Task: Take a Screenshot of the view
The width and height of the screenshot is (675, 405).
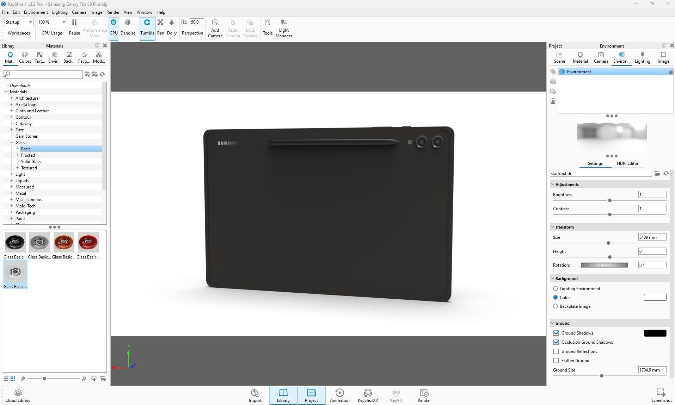Action: (x=661, y=395)
